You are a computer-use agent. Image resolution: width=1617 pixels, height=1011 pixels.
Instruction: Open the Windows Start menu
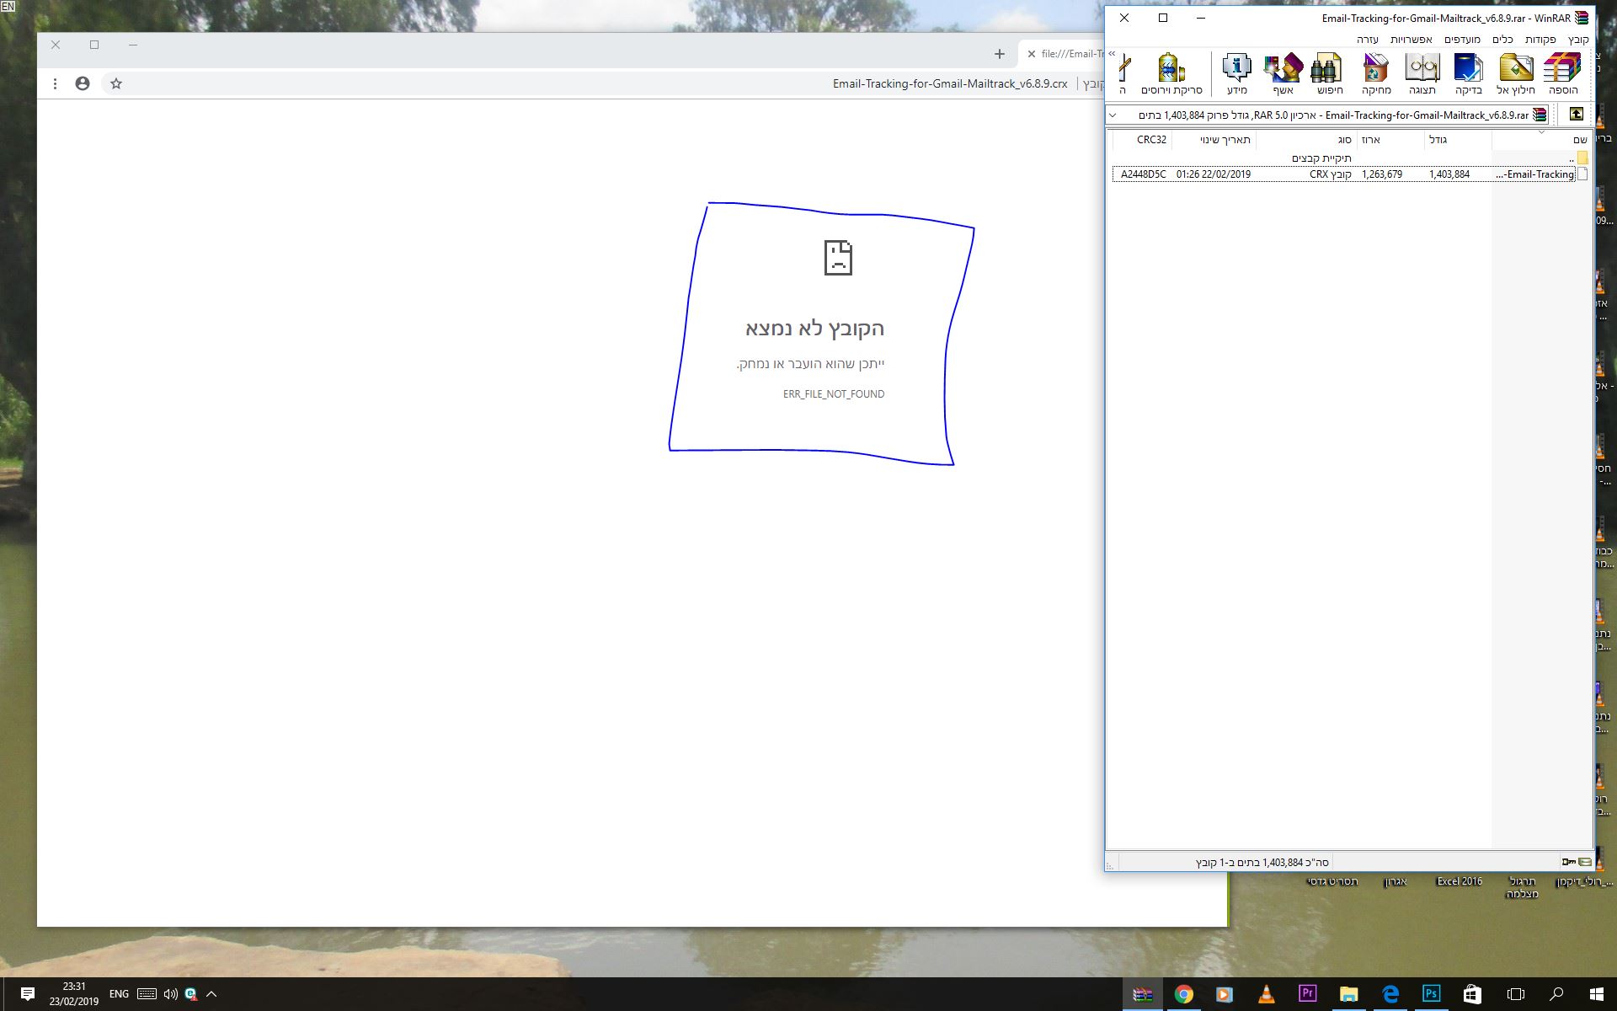[x=1596, y=994]
